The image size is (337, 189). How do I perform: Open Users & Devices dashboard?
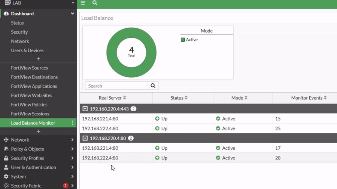(x=27, y=50)
